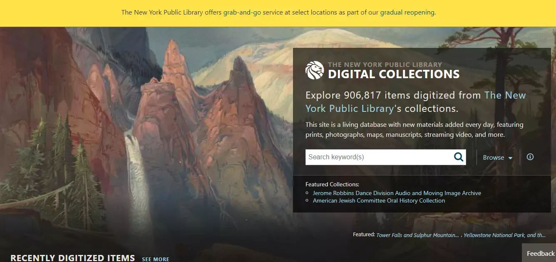556x262 pixels.
Task: Open American Jewish Committee Oral History Collection
Action: (379, 200)
